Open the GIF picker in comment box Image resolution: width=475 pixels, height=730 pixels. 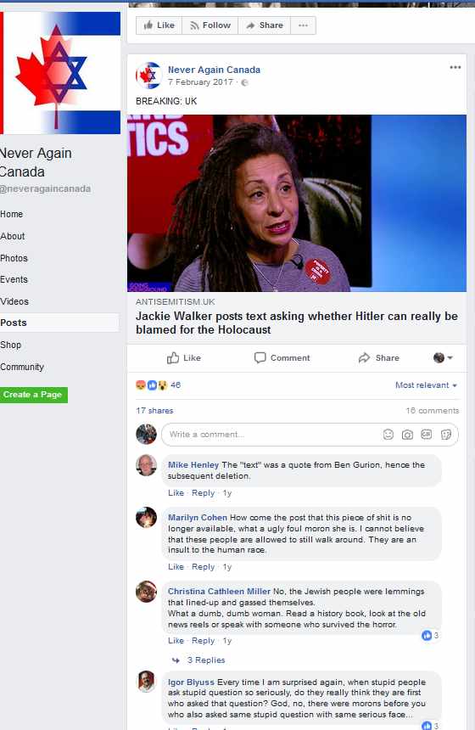[x=426, y=435]
